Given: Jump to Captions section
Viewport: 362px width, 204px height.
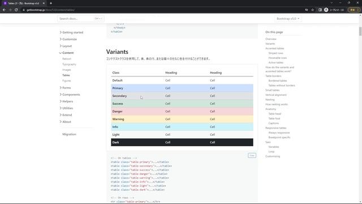Looking at the screenshot, I should click(x=274, y=124).
